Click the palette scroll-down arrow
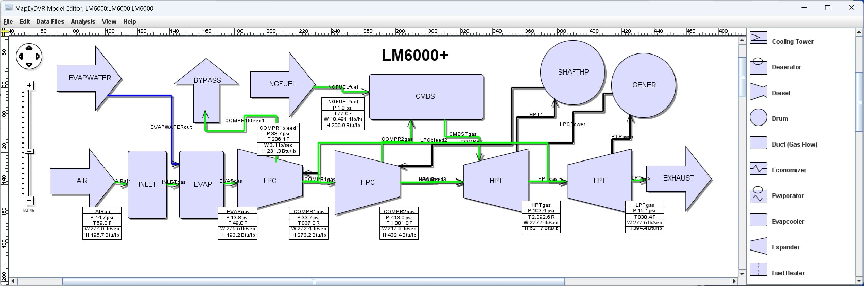This screenshot has height=286, width=864. click(859, 281)
